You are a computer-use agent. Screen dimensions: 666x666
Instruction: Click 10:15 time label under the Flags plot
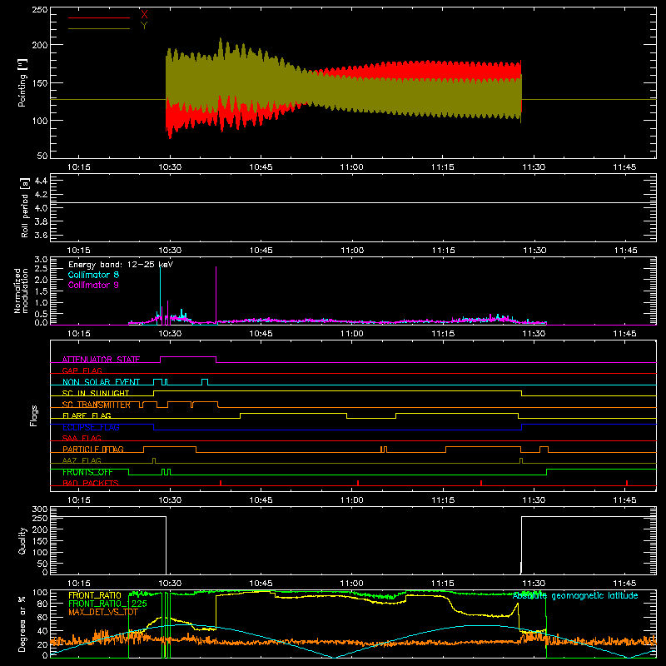click(x=79, y=500)
